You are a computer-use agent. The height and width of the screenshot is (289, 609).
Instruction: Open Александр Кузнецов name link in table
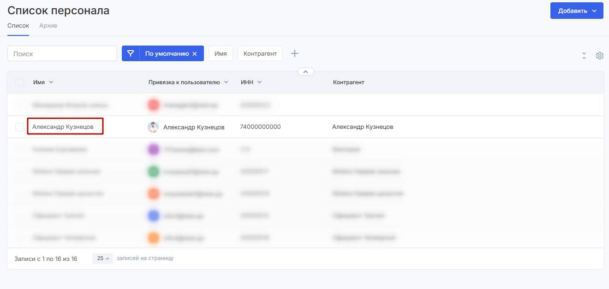click(x=63, y=127)
